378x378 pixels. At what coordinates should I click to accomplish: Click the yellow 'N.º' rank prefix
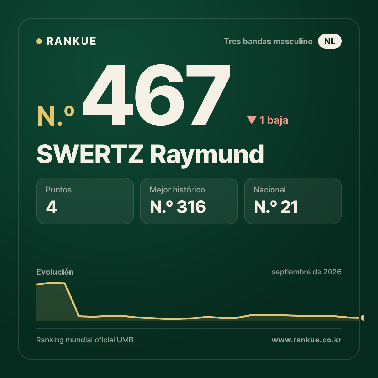(56, 116)
